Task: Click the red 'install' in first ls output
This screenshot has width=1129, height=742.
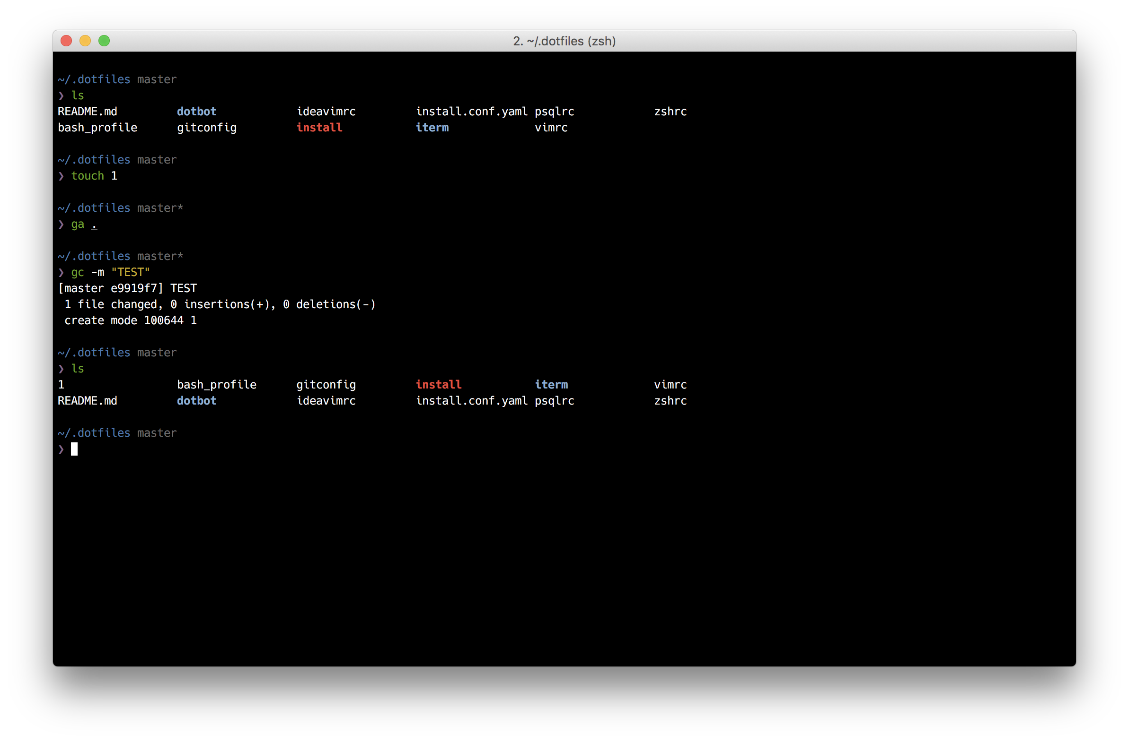Action: tap(319, 128)
